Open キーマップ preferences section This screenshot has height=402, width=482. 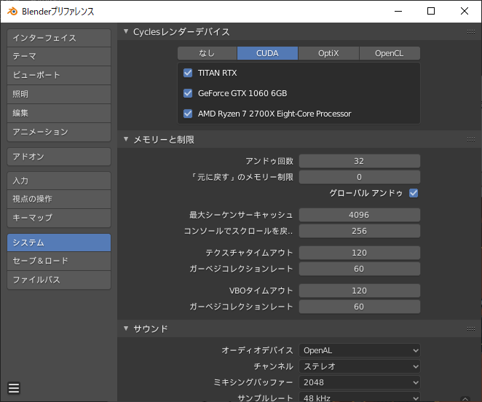coord(59,218)
